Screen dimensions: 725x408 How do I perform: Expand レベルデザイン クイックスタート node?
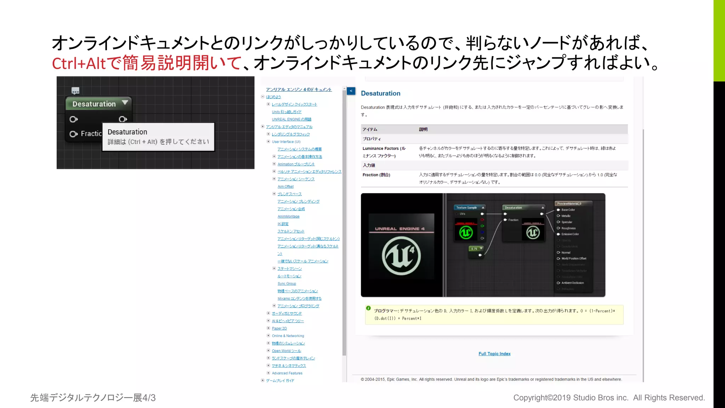(268, 104)
